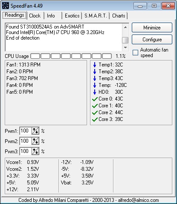Click inside the Pwm2 value field
This screenshot has width=177, height=204.
pos(26,141)
